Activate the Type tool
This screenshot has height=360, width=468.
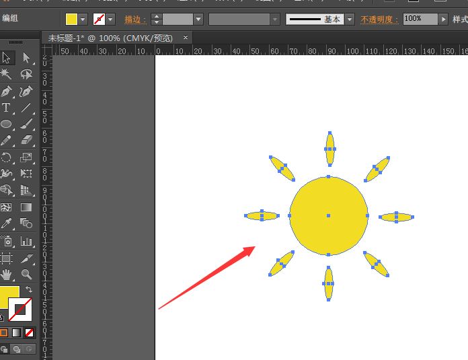7,108
